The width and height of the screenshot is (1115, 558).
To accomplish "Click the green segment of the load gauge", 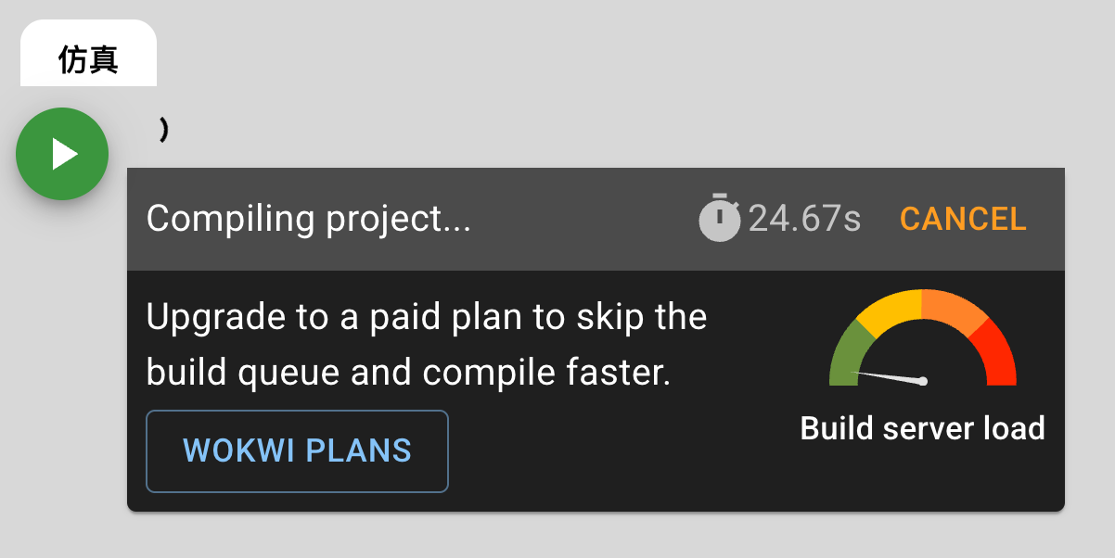I will coord(842,356).
